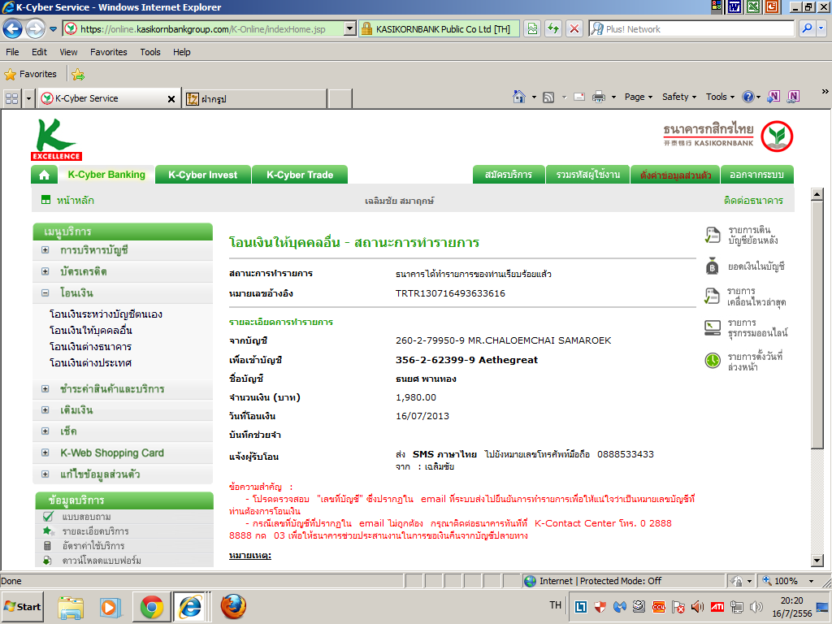Click the Stop loading X icon
Screen dimensions: 832x624
coord(574,28)
